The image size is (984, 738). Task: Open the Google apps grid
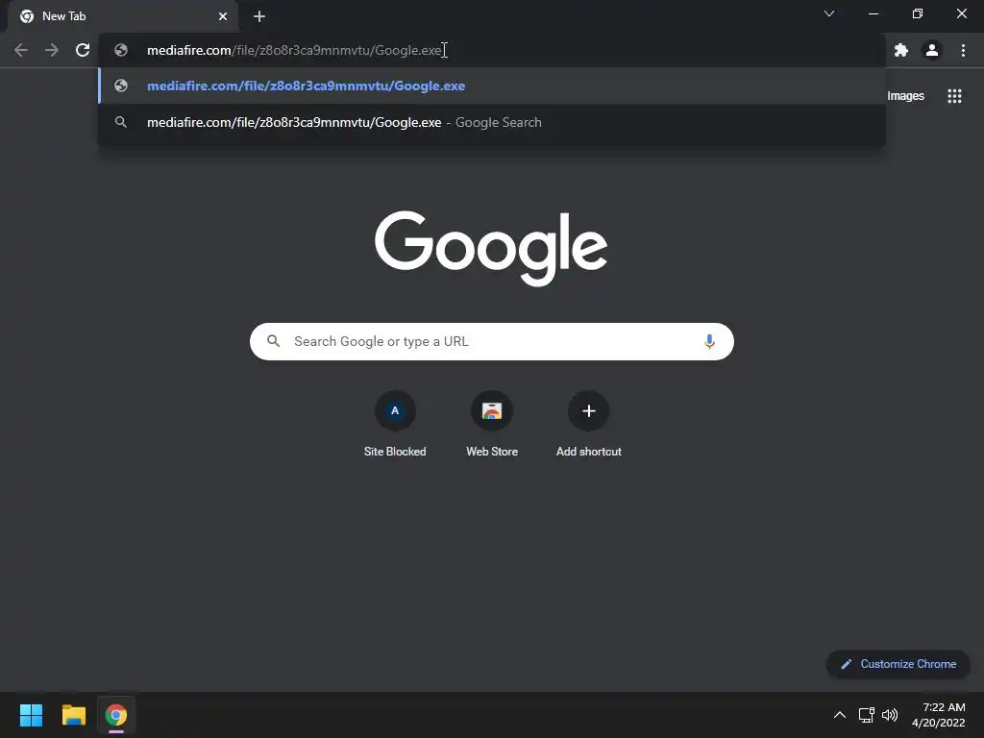pyautogui.click(x=954, y=96)
